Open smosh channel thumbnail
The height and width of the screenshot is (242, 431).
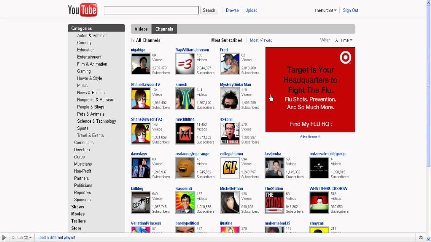[x=185, y=98]
